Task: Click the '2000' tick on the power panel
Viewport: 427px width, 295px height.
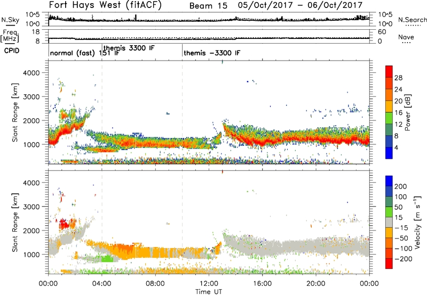Action: click(31, 120)
